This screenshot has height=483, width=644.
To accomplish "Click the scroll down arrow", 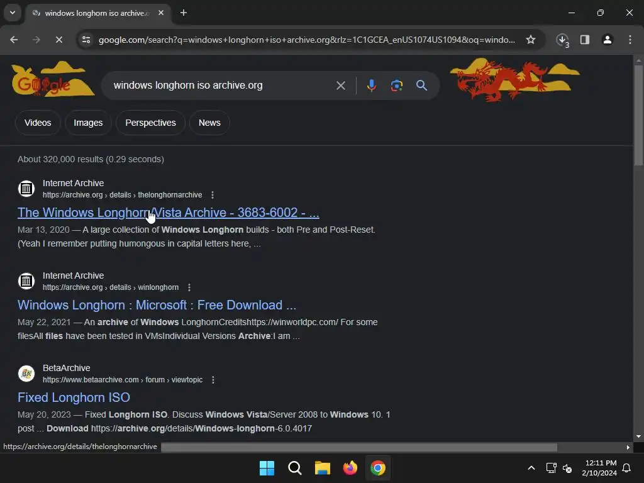I will coord(638,436).
